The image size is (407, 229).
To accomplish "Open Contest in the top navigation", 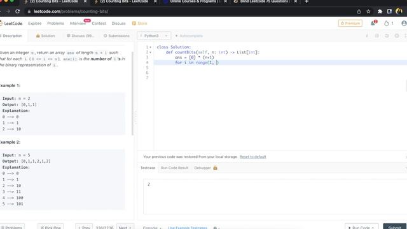I will [x=99, y=24].
